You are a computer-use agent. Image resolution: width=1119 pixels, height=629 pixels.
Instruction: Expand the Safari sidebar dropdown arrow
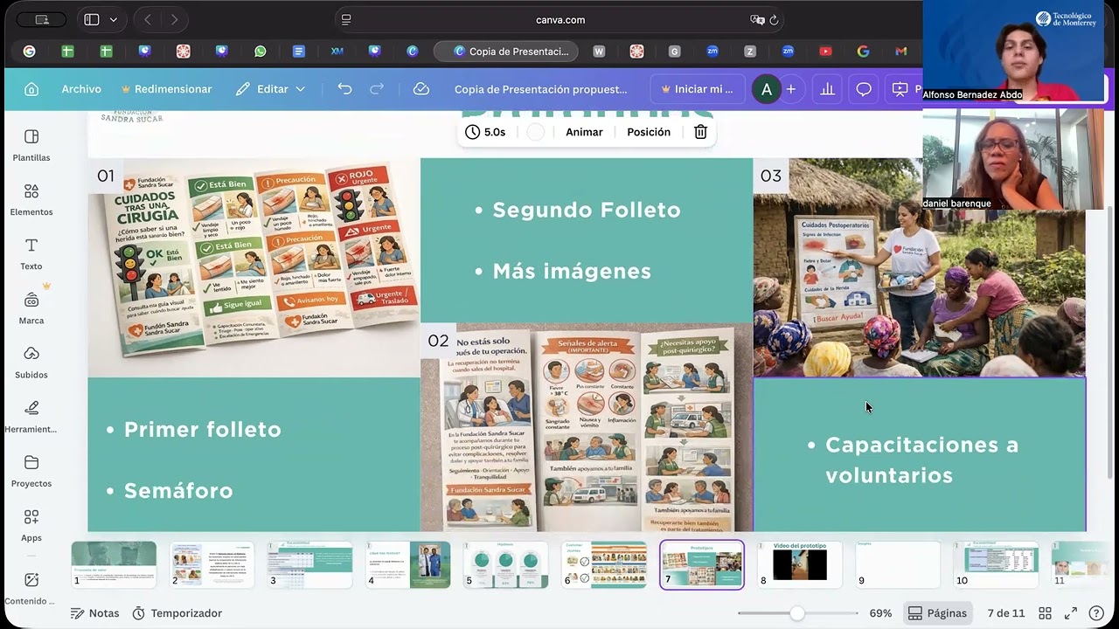[114, 20]
